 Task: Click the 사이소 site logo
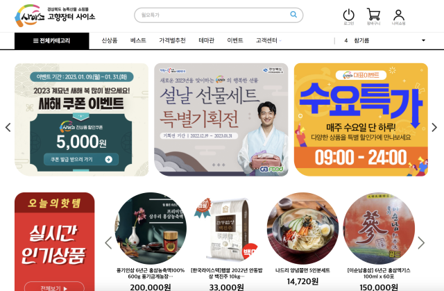click(55, 15)
